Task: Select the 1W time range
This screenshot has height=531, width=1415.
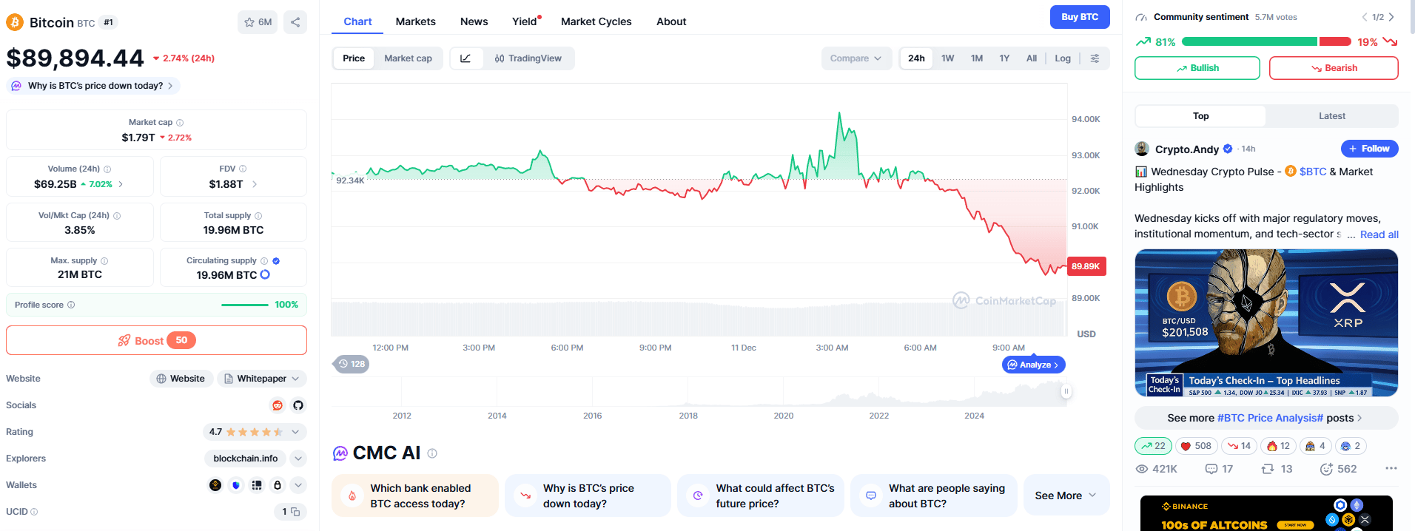Action: pyautogui.click(x=948, y=58)
